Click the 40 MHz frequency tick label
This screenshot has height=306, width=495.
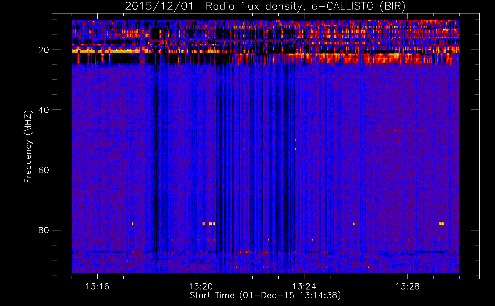pyautogui.click(x=44, y=110)
